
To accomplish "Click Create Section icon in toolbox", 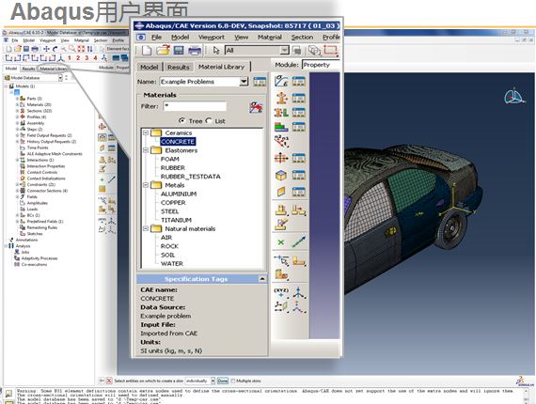I will click(281, 98).
